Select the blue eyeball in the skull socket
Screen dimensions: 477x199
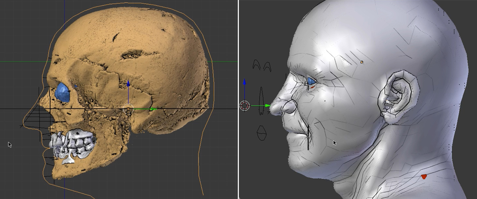coord(62,92)
